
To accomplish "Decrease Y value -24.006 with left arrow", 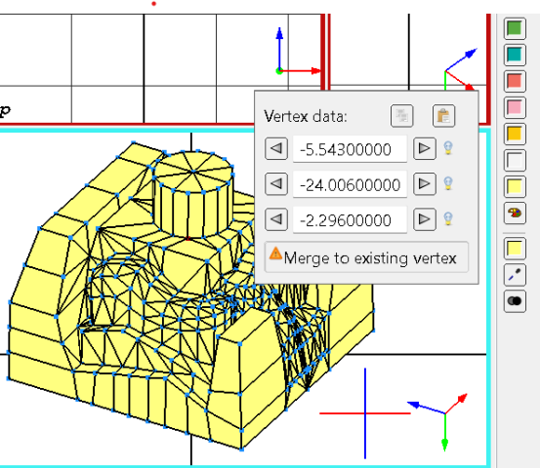I will 276,184.
